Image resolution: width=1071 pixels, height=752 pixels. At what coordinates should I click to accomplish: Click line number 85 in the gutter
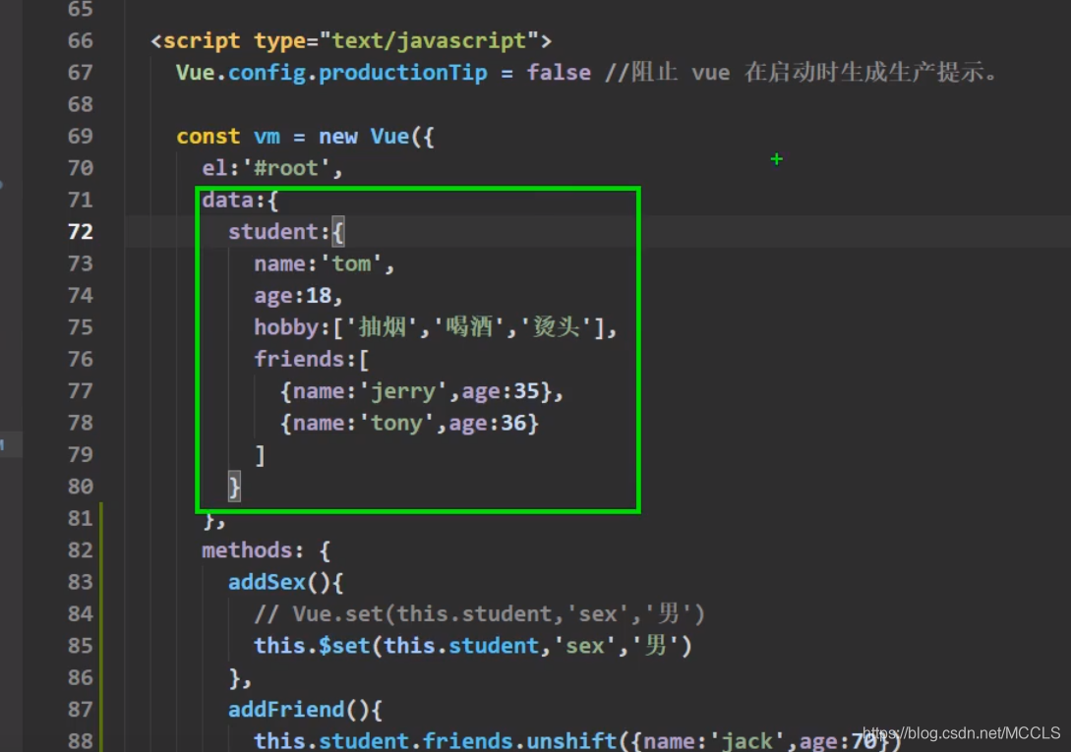tap(80, 646)
